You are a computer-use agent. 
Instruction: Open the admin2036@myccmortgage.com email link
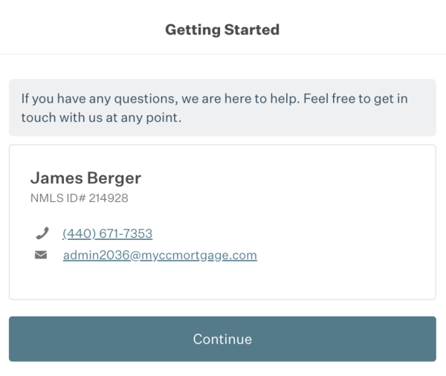pyautogui.click(x=160, y=256)
